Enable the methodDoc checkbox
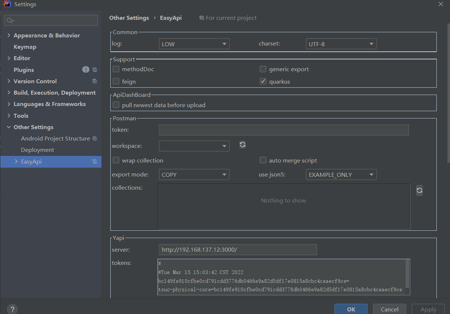The image size is (450, 314). [116, 69]
